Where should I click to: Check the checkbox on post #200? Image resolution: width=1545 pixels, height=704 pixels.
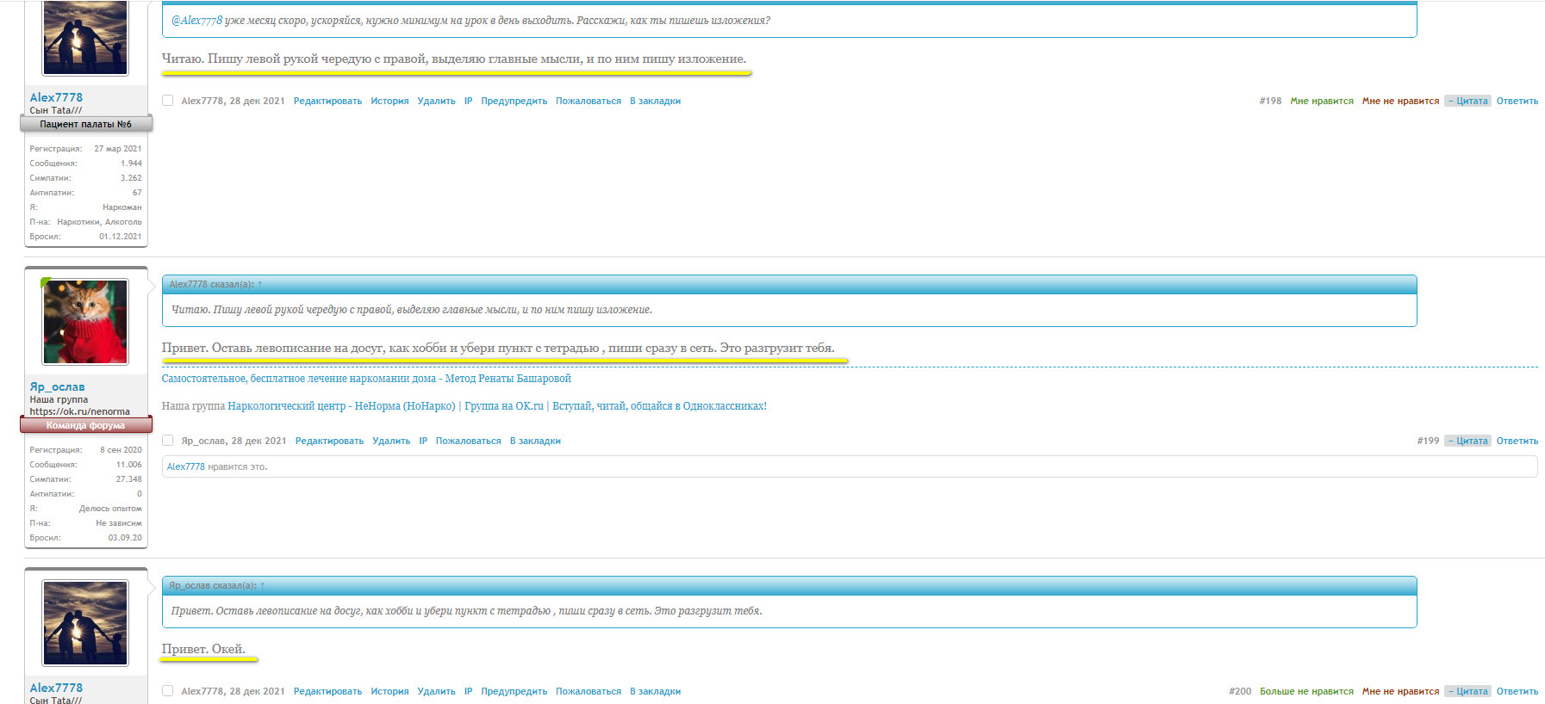tap(168, 691)
